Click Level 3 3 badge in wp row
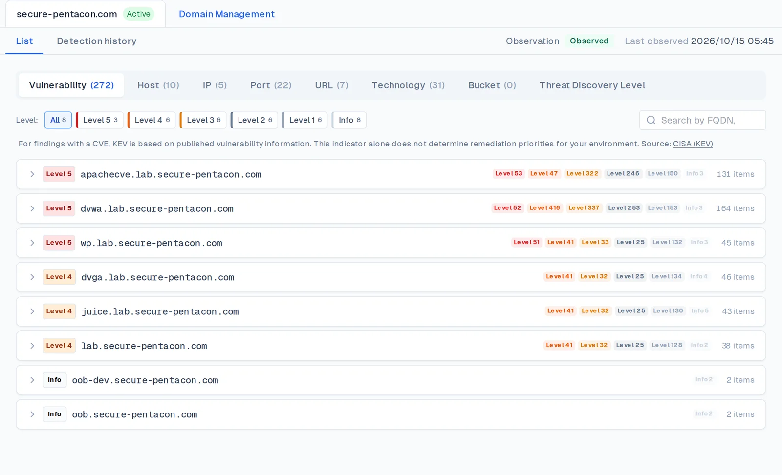Viewport: 782px width, 475px height. coord(595,242)
